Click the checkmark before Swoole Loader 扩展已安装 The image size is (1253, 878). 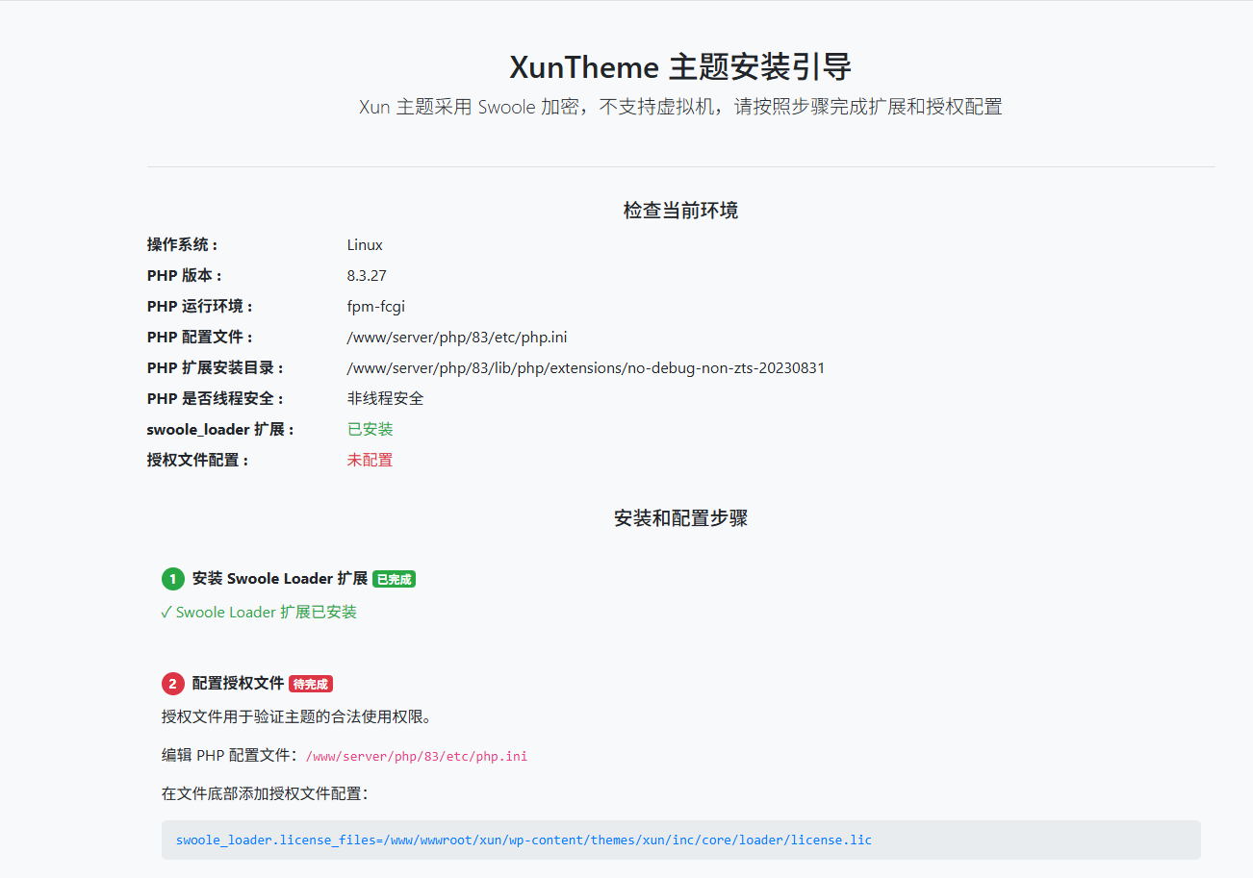click(166, 613)
